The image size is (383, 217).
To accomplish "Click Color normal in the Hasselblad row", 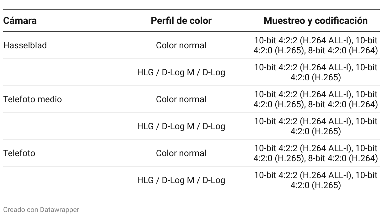I will point(181,45).
